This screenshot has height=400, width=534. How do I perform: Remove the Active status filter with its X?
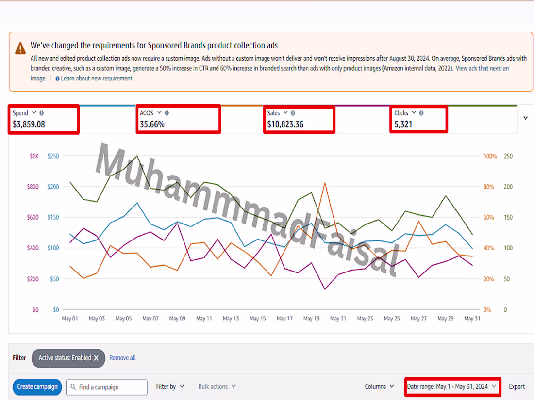coord(96,358)
